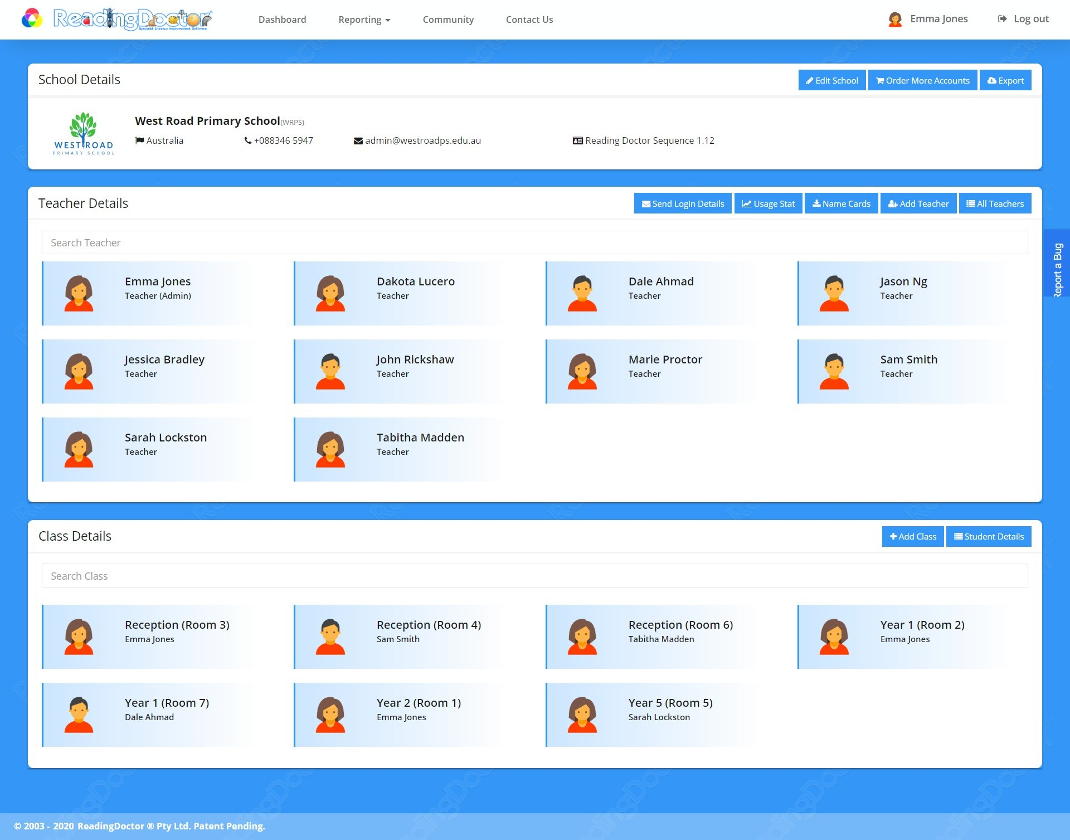Click Send Login Details button

(x=683, y=203)
